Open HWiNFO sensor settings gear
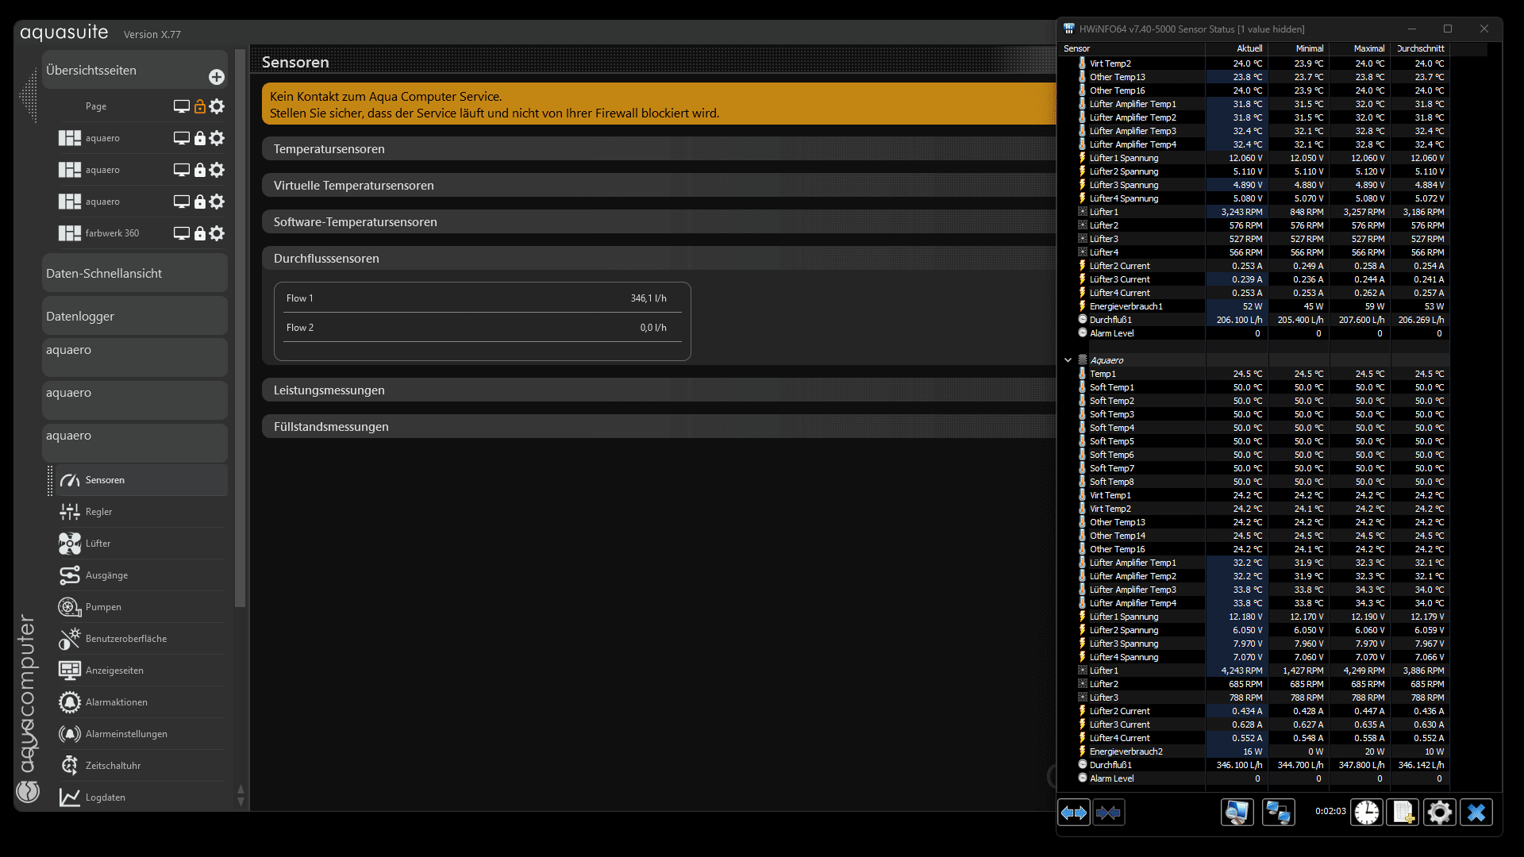This screenshot has width=1524, height=857. (x=1439, y=813)
